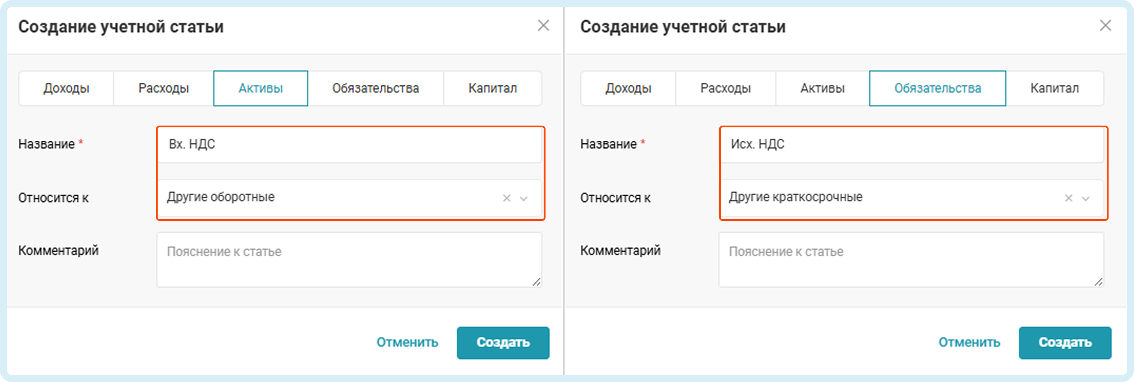This screenshot has width=1134, height=382.
Task: Click 'Отменить' link in right dialog
Action: tap(969, 343)
